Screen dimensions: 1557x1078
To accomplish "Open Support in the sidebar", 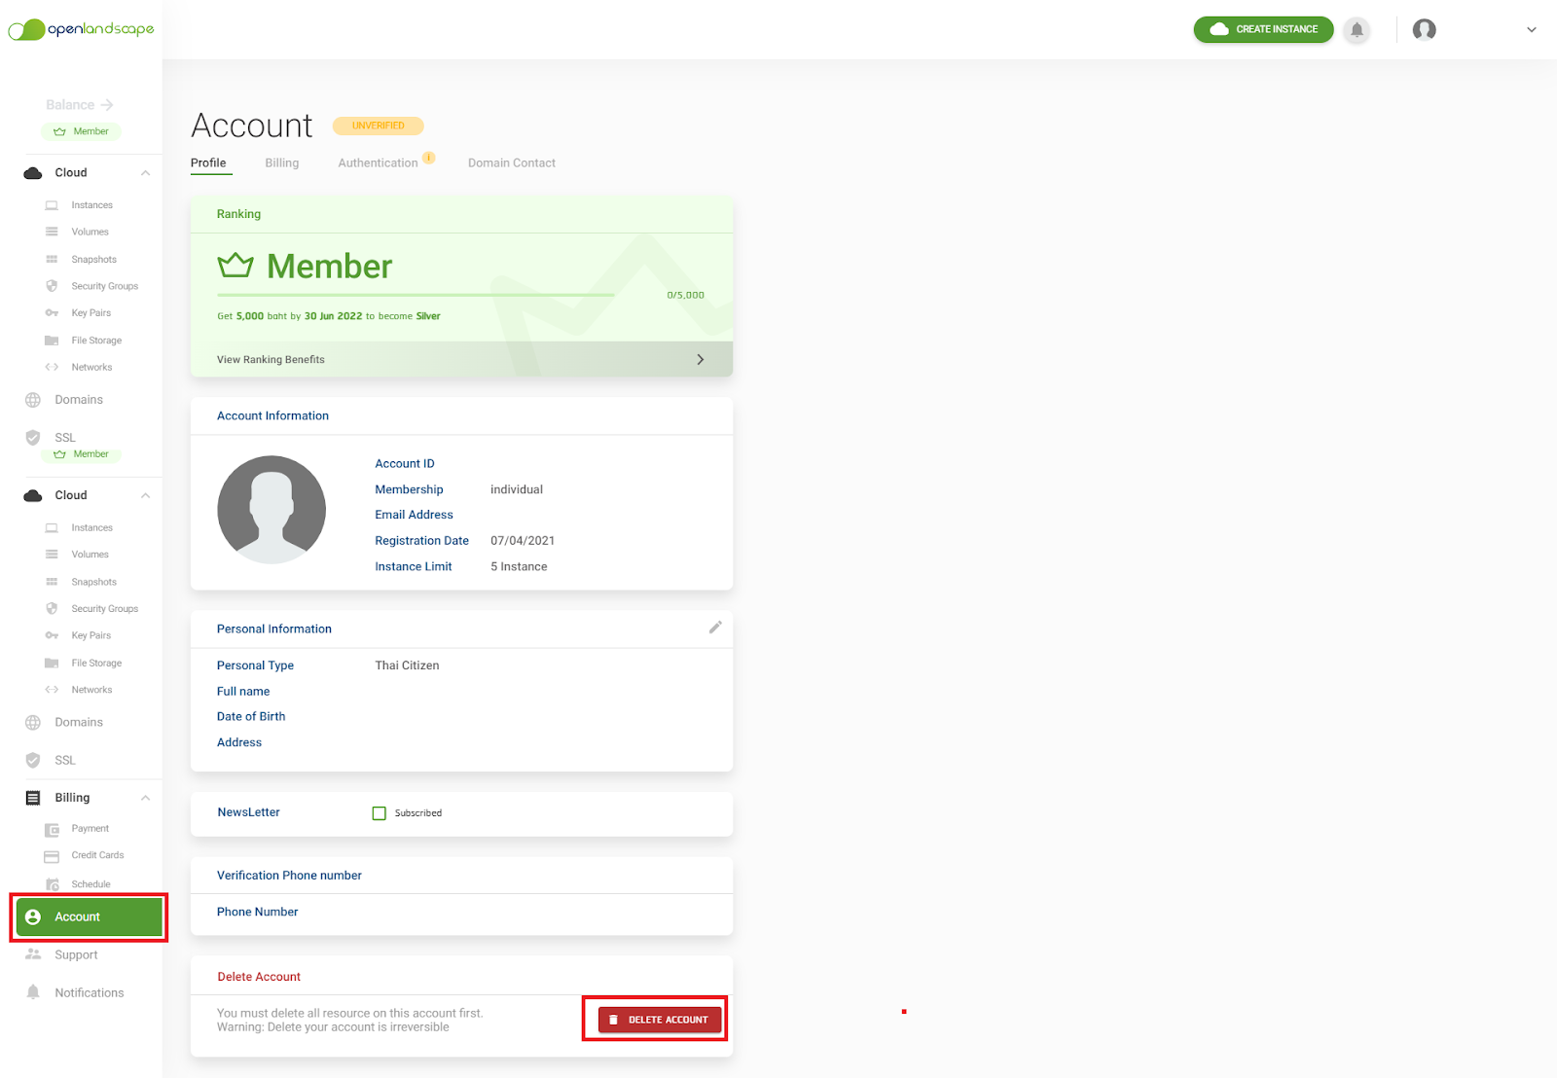I will (76, 954).
